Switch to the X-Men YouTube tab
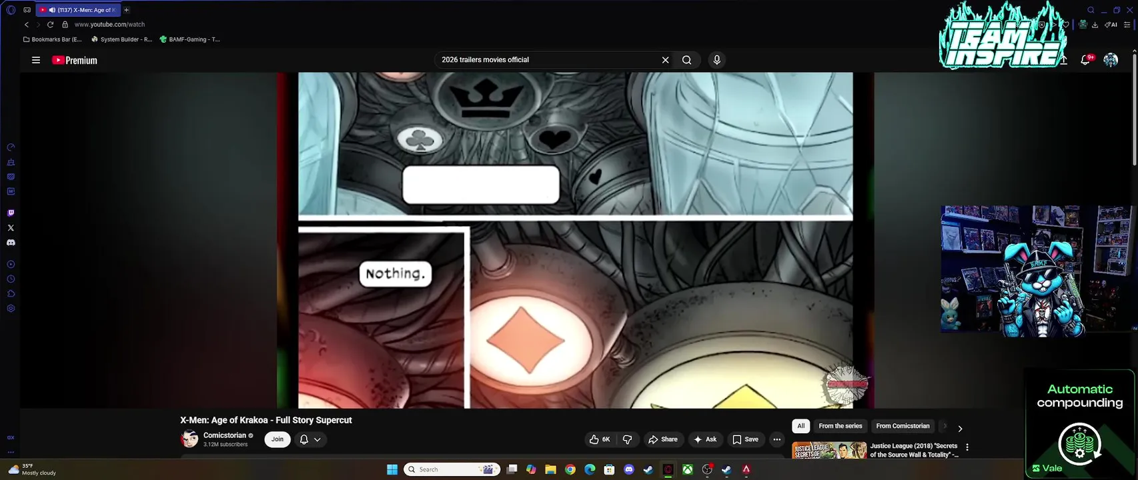1138x480 pixels. (79, 10)
